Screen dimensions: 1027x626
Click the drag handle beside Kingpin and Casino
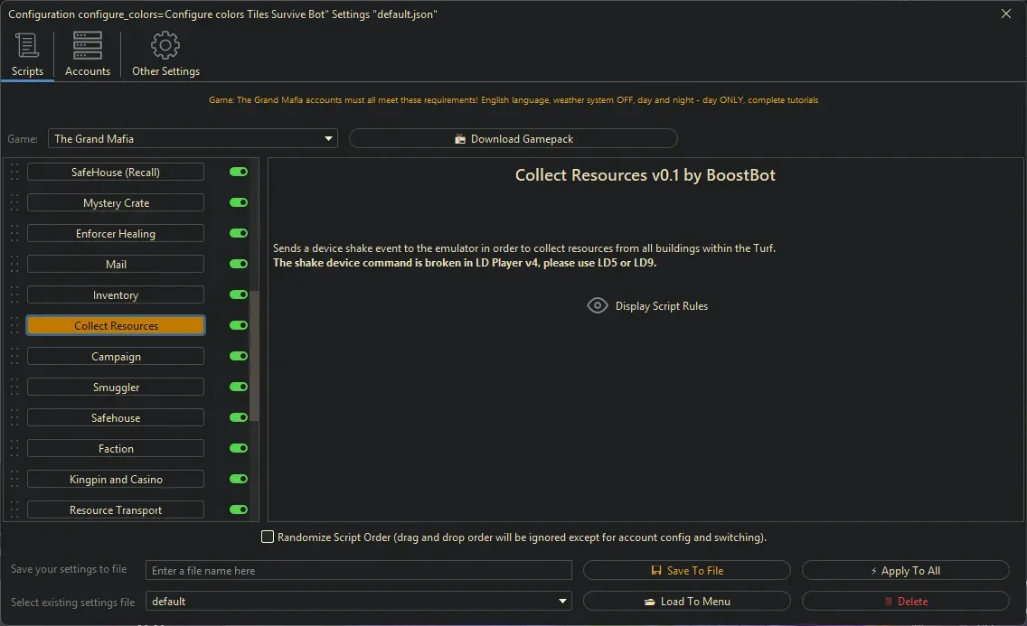pos(14,480)
